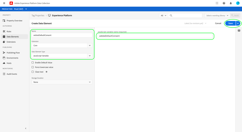Click the Adobe logo icon

(11, 3)
